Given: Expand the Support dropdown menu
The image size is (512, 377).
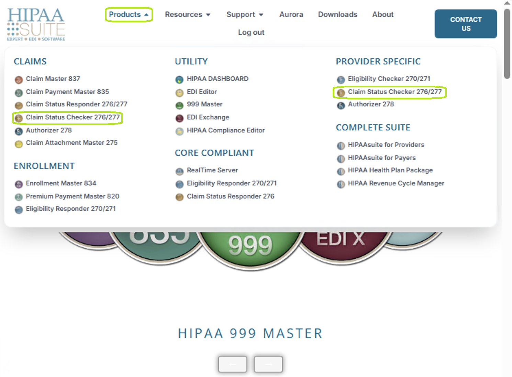Looking at the screenshot, I should pyautogui.click(x=245, y=14).
